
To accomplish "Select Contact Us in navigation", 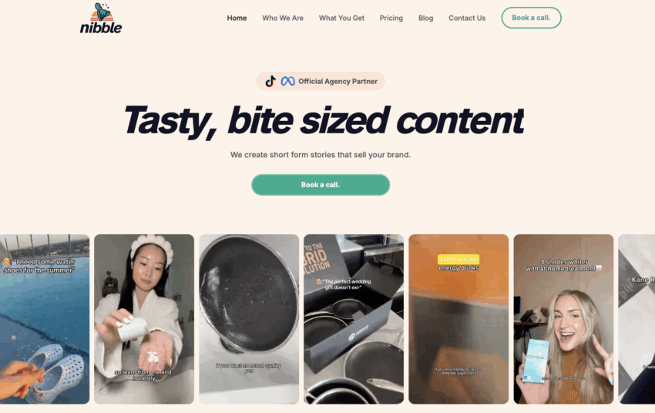I will click(467, 18).
